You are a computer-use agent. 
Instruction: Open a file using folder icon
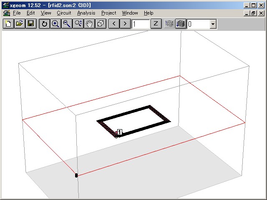[20, 24]
